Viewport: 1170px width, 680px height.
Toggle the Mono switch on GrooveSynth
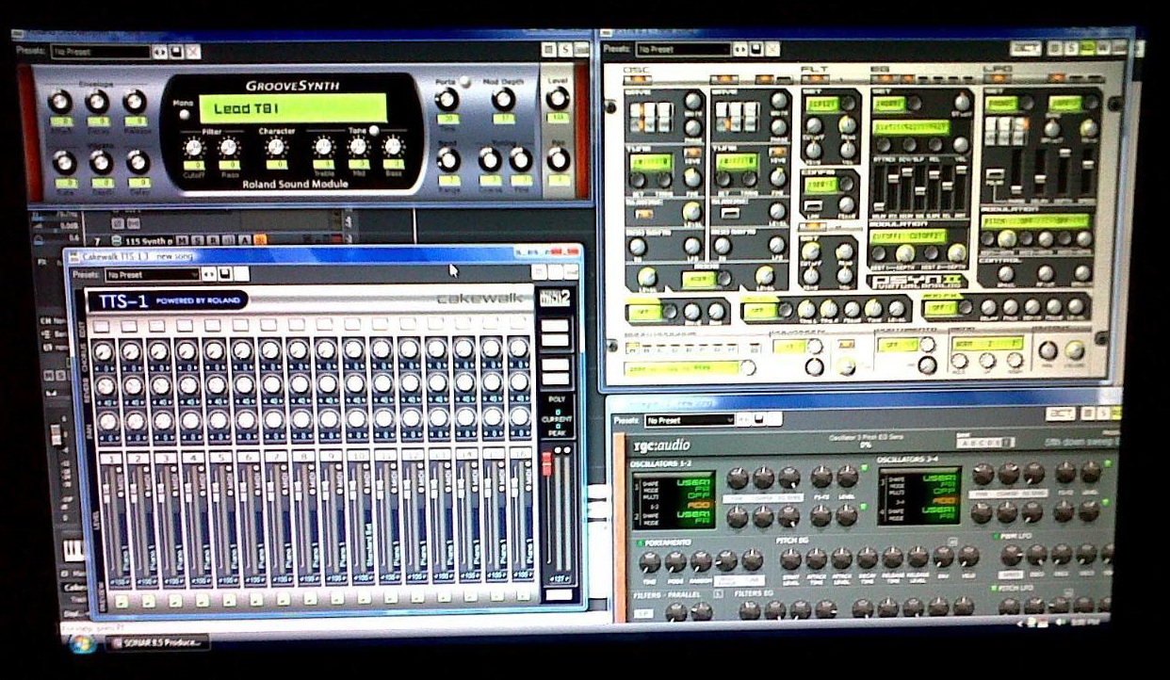(184, 117)
